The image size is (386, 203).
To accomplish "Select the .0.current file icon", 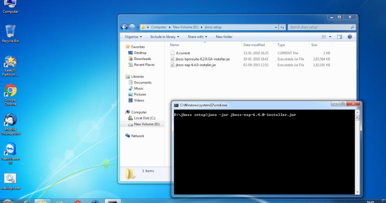I will (172, 53).
